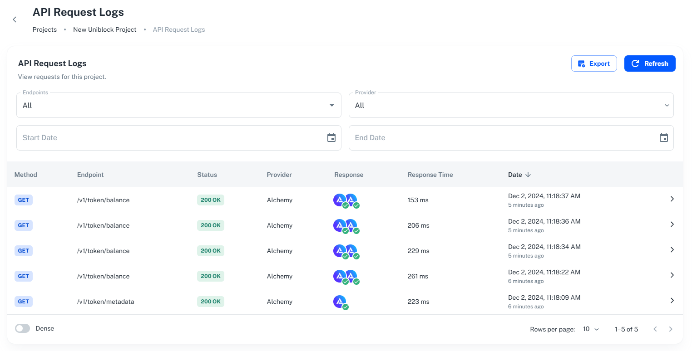Click second Alchemy response icon in 261 ms row
The height and width of the screenshot is (351, 692).
click(352, 276)
